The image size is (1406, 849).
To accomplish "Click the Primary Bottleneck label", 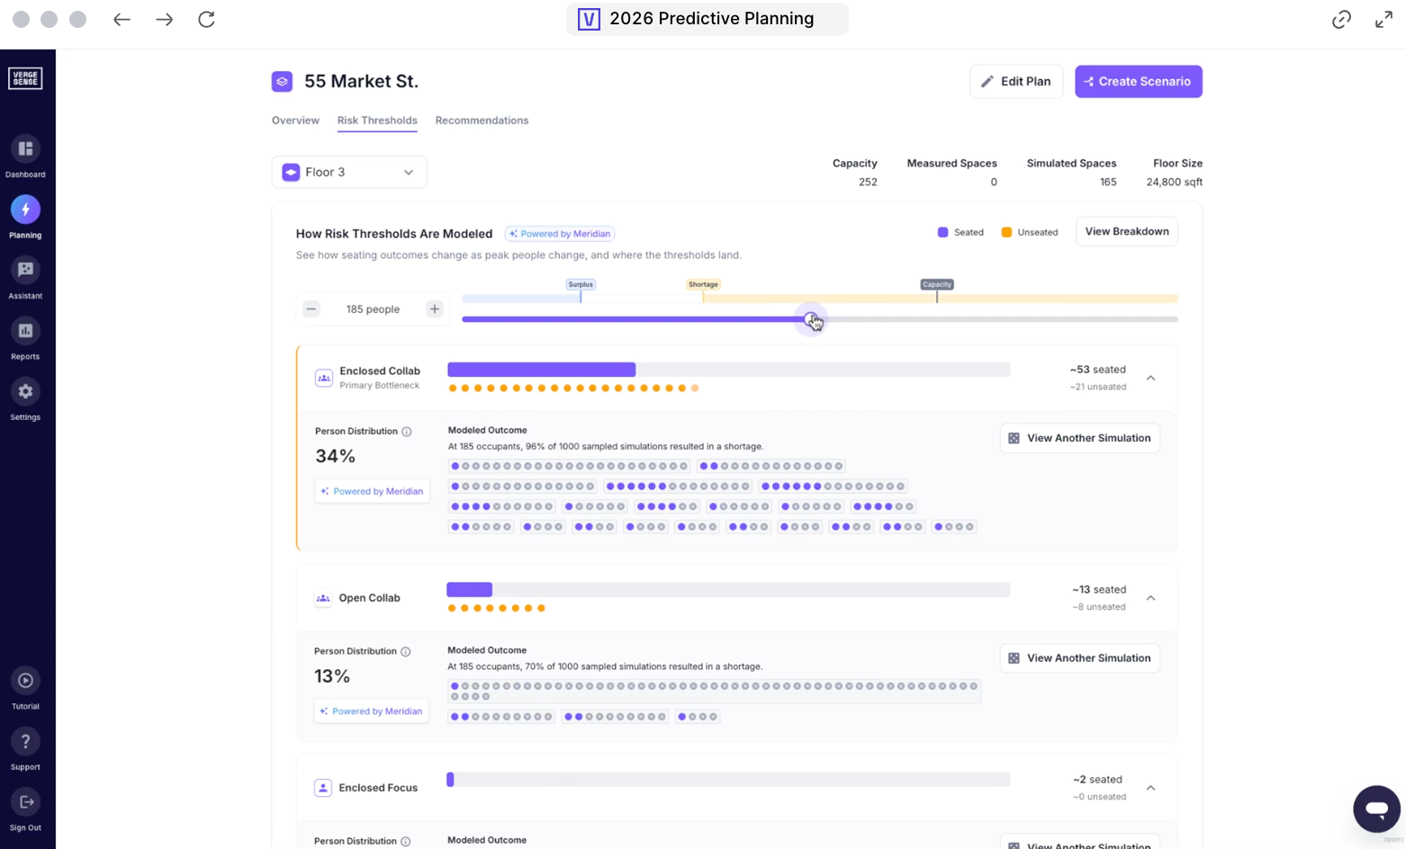I will pos(379,386).
